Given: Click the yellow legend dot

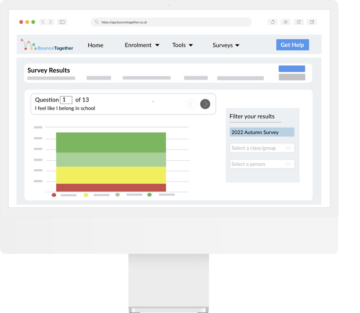Looking at the screenshot, I should coord(86,195).
